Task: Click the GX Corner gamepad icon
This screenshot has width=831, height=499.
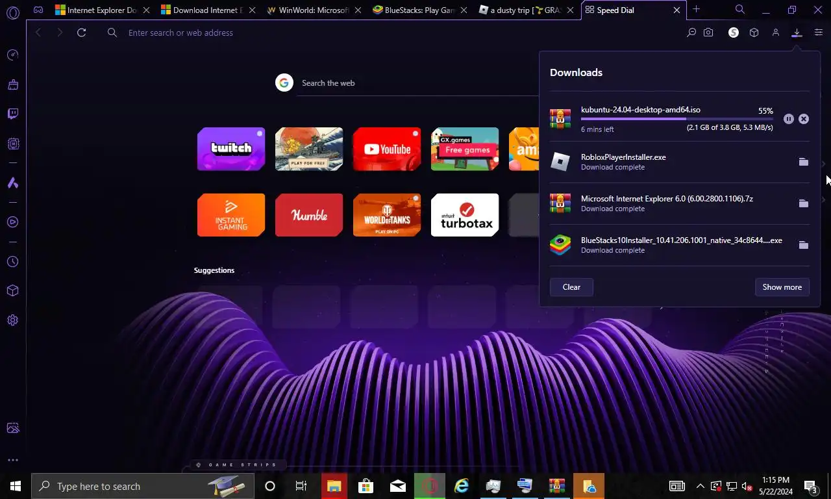Action: point(38,10)
